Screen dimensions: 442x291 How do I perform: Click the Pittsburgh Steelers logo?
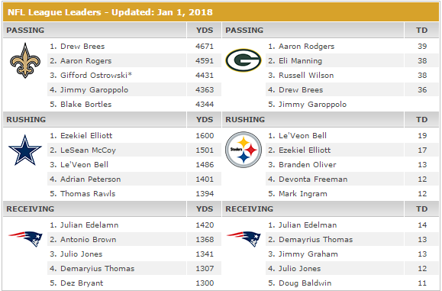point(244,150)
